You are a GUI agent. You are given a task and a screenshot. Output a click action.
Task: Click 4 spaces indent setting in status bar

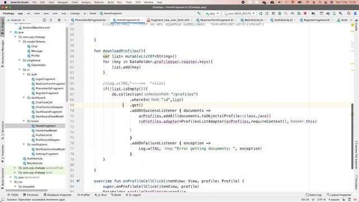click(334, 200)
